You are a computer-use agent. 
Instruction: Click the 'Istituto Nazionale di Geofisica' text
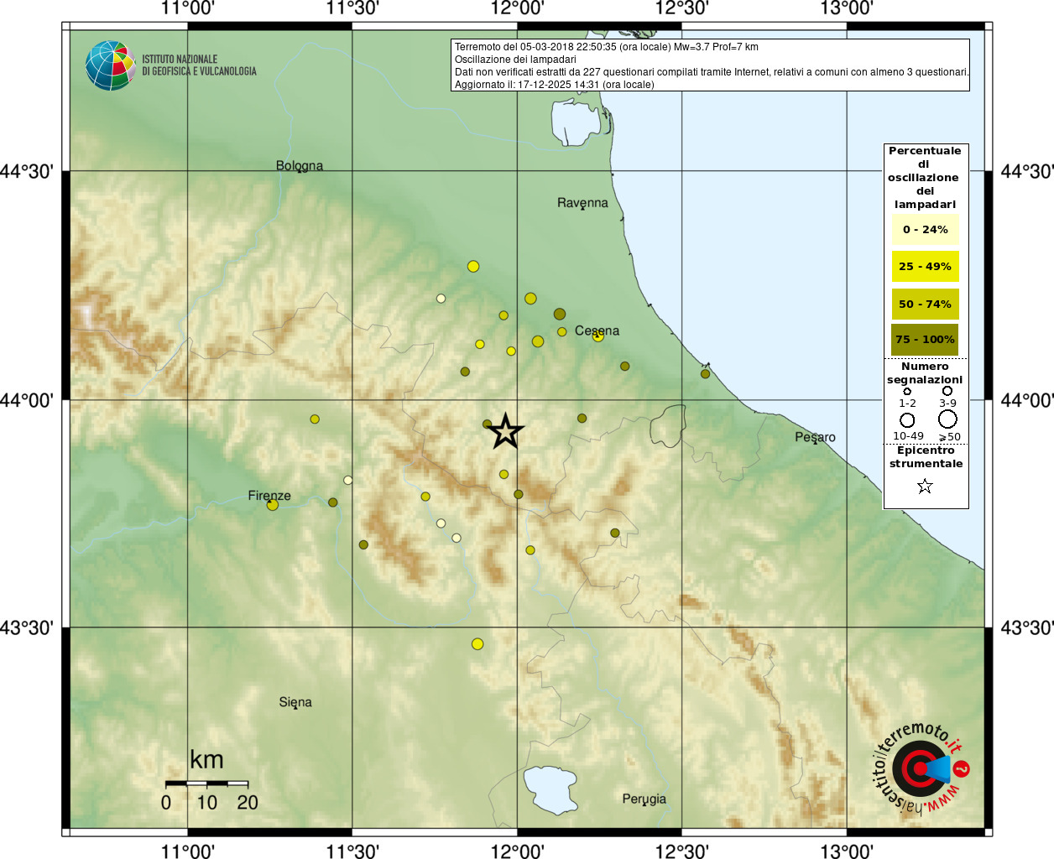tap(199, 65)
